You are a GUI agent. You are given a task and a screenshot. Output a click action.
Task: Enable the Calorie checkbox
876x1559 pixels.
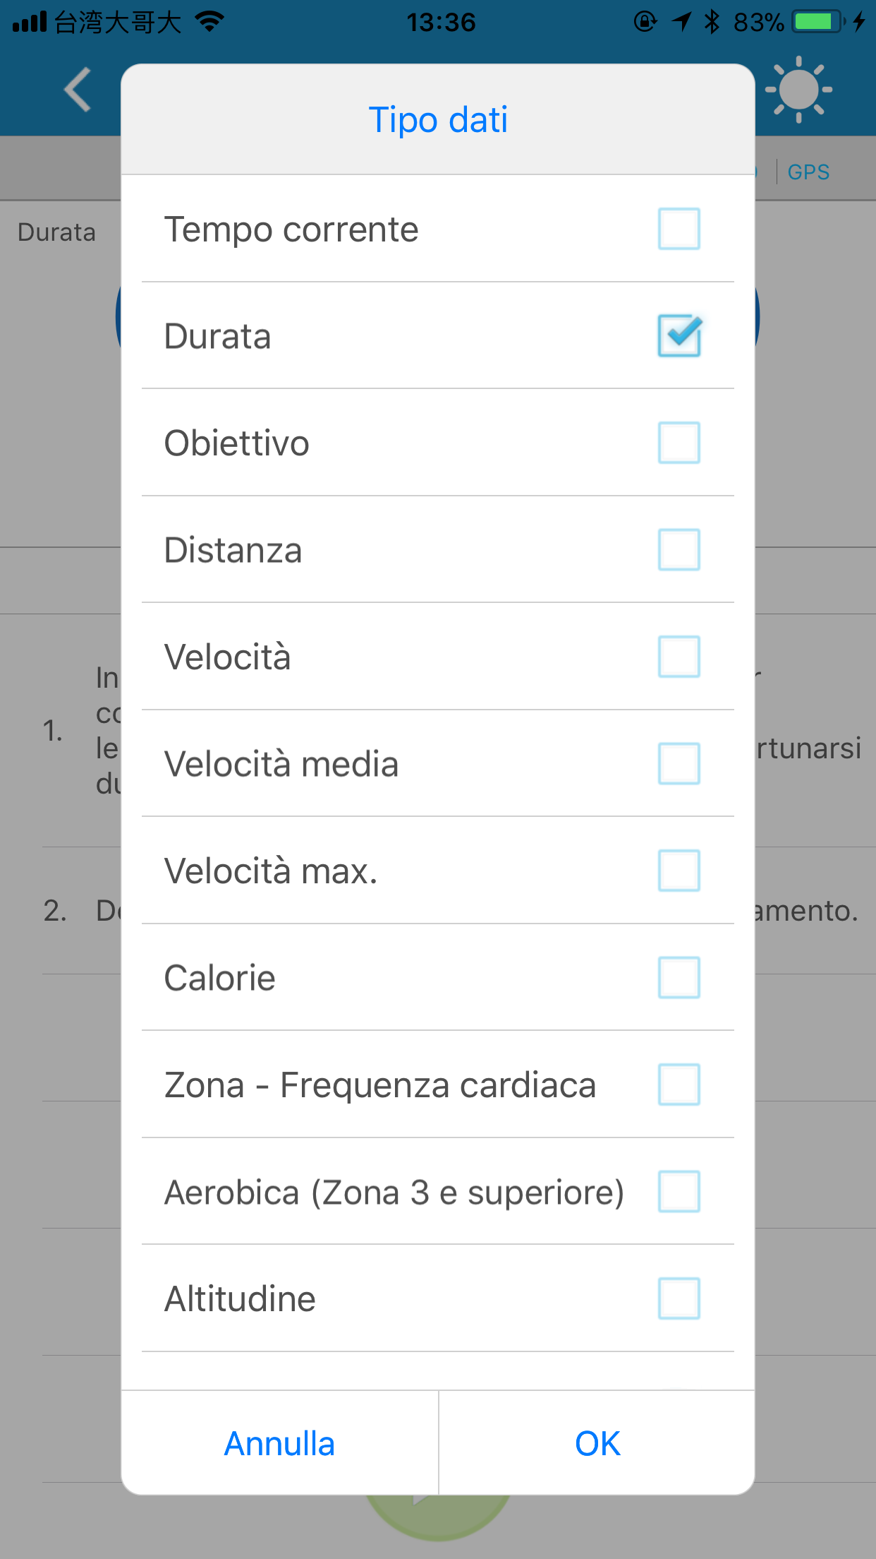point(679,978)
